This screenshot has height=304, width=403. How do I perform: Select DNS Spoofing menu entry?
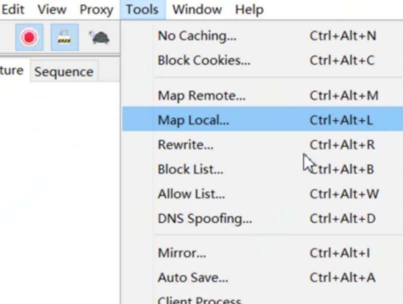(205, 219)
